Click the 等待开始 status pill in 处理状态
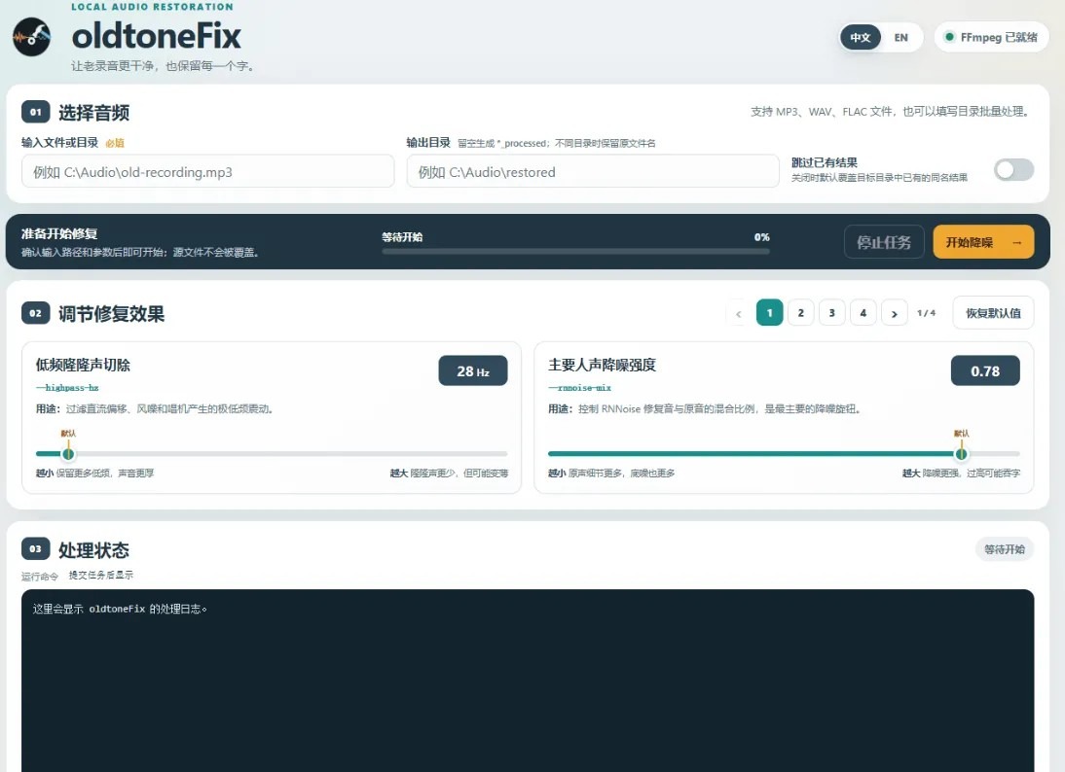This screenshot has height=772, width=1065. (x=1005, y=548)
